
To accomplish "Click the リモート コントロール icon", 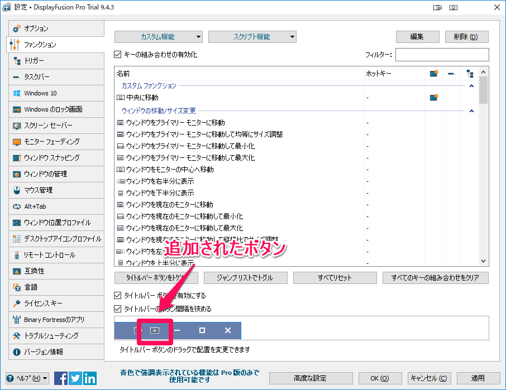I will pyautogui.click(x=17, y=256).
